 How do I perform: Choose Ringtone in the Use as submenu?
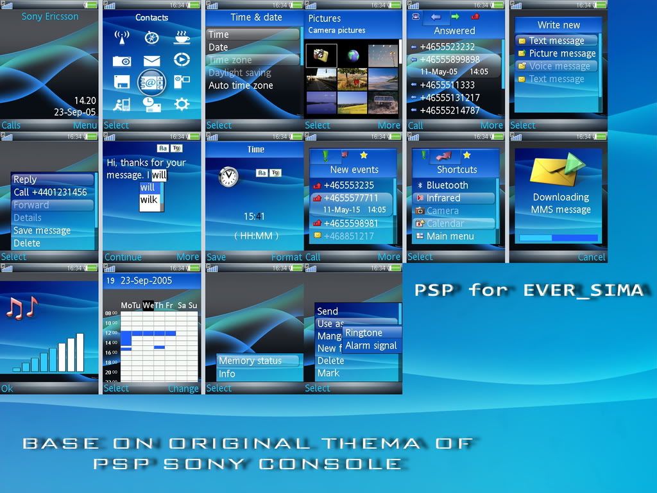tap(372, 333)
